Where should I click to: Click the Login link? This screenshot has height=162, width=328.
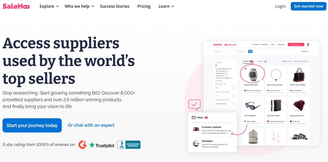click(280, 6)
